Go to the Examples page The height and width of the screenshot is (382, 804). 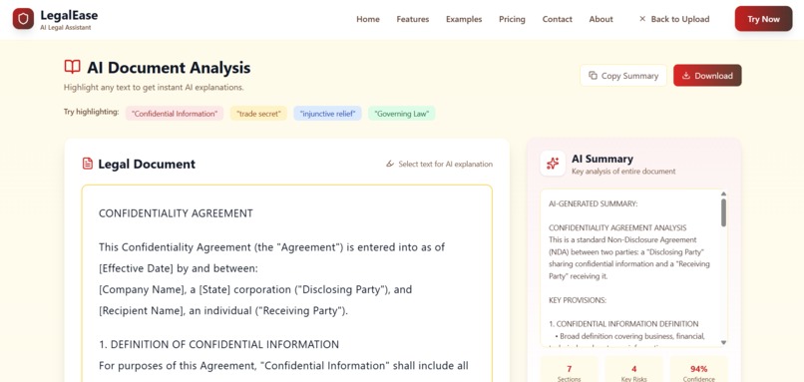click(464, 19)
